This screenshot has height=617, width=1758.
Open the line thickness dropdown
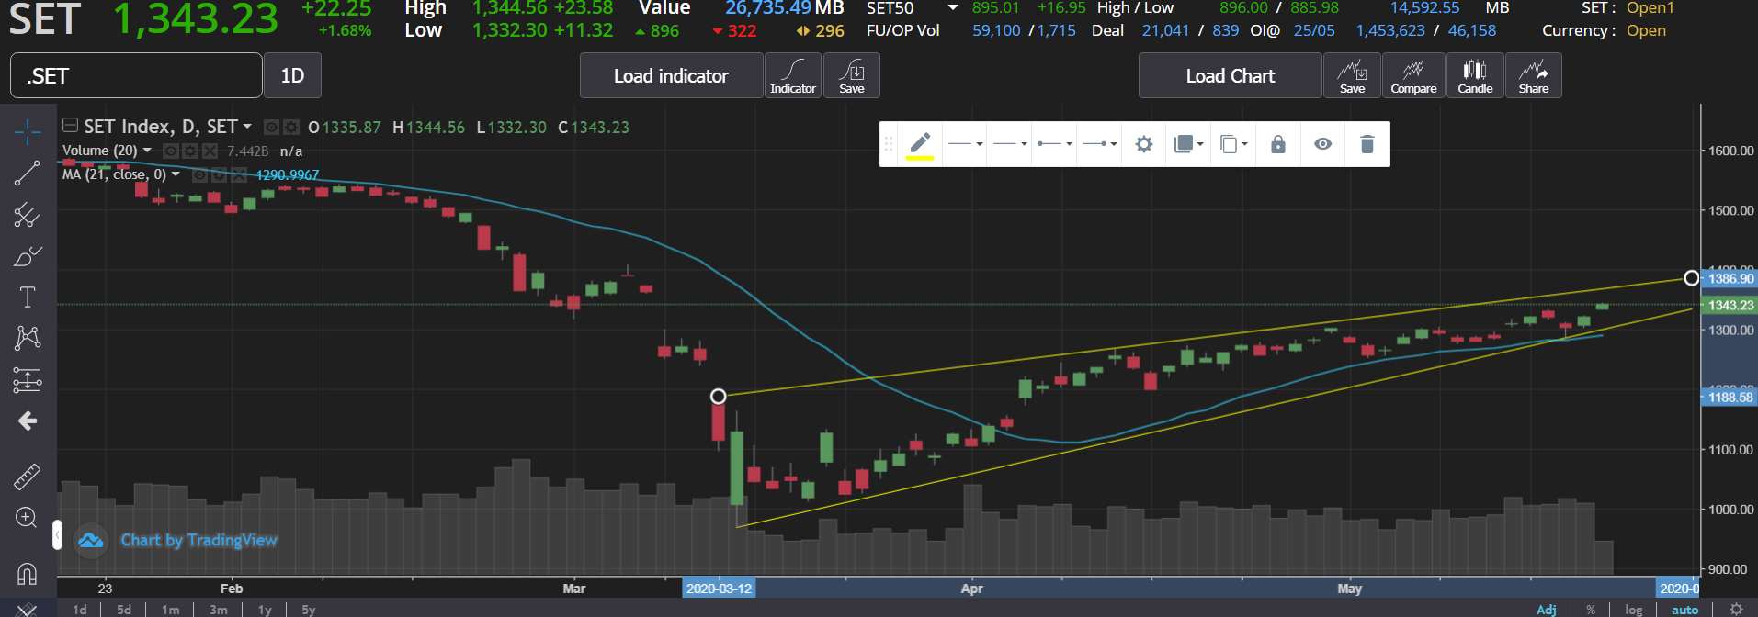coord(965,144)
